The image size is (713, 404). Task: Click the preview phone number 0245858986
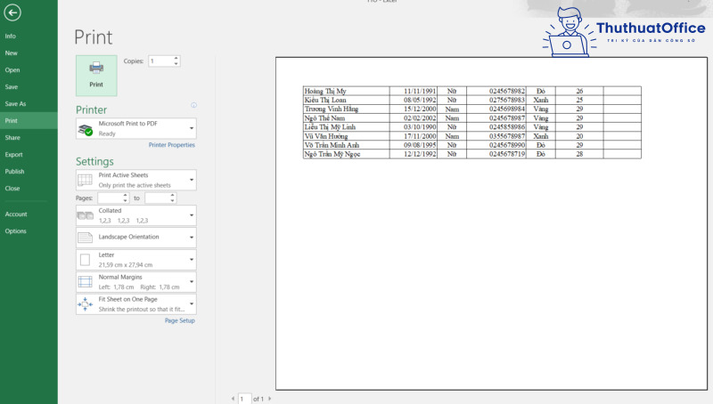coord(507,127)
